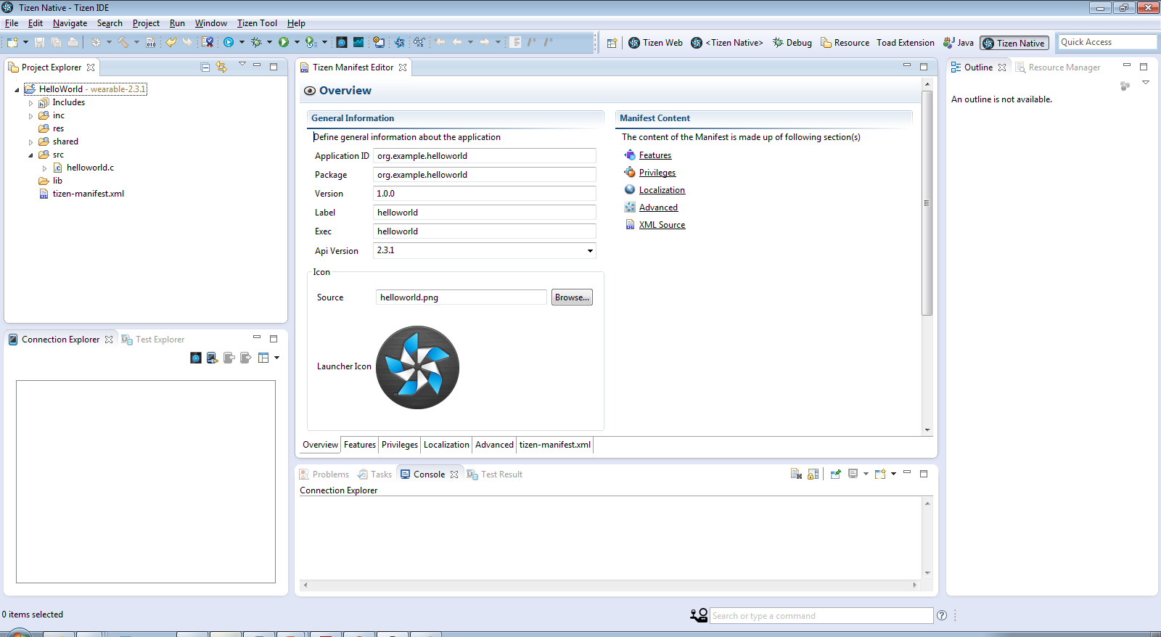Click the Tizen pinwheel toolbar icon

(399, 42)
